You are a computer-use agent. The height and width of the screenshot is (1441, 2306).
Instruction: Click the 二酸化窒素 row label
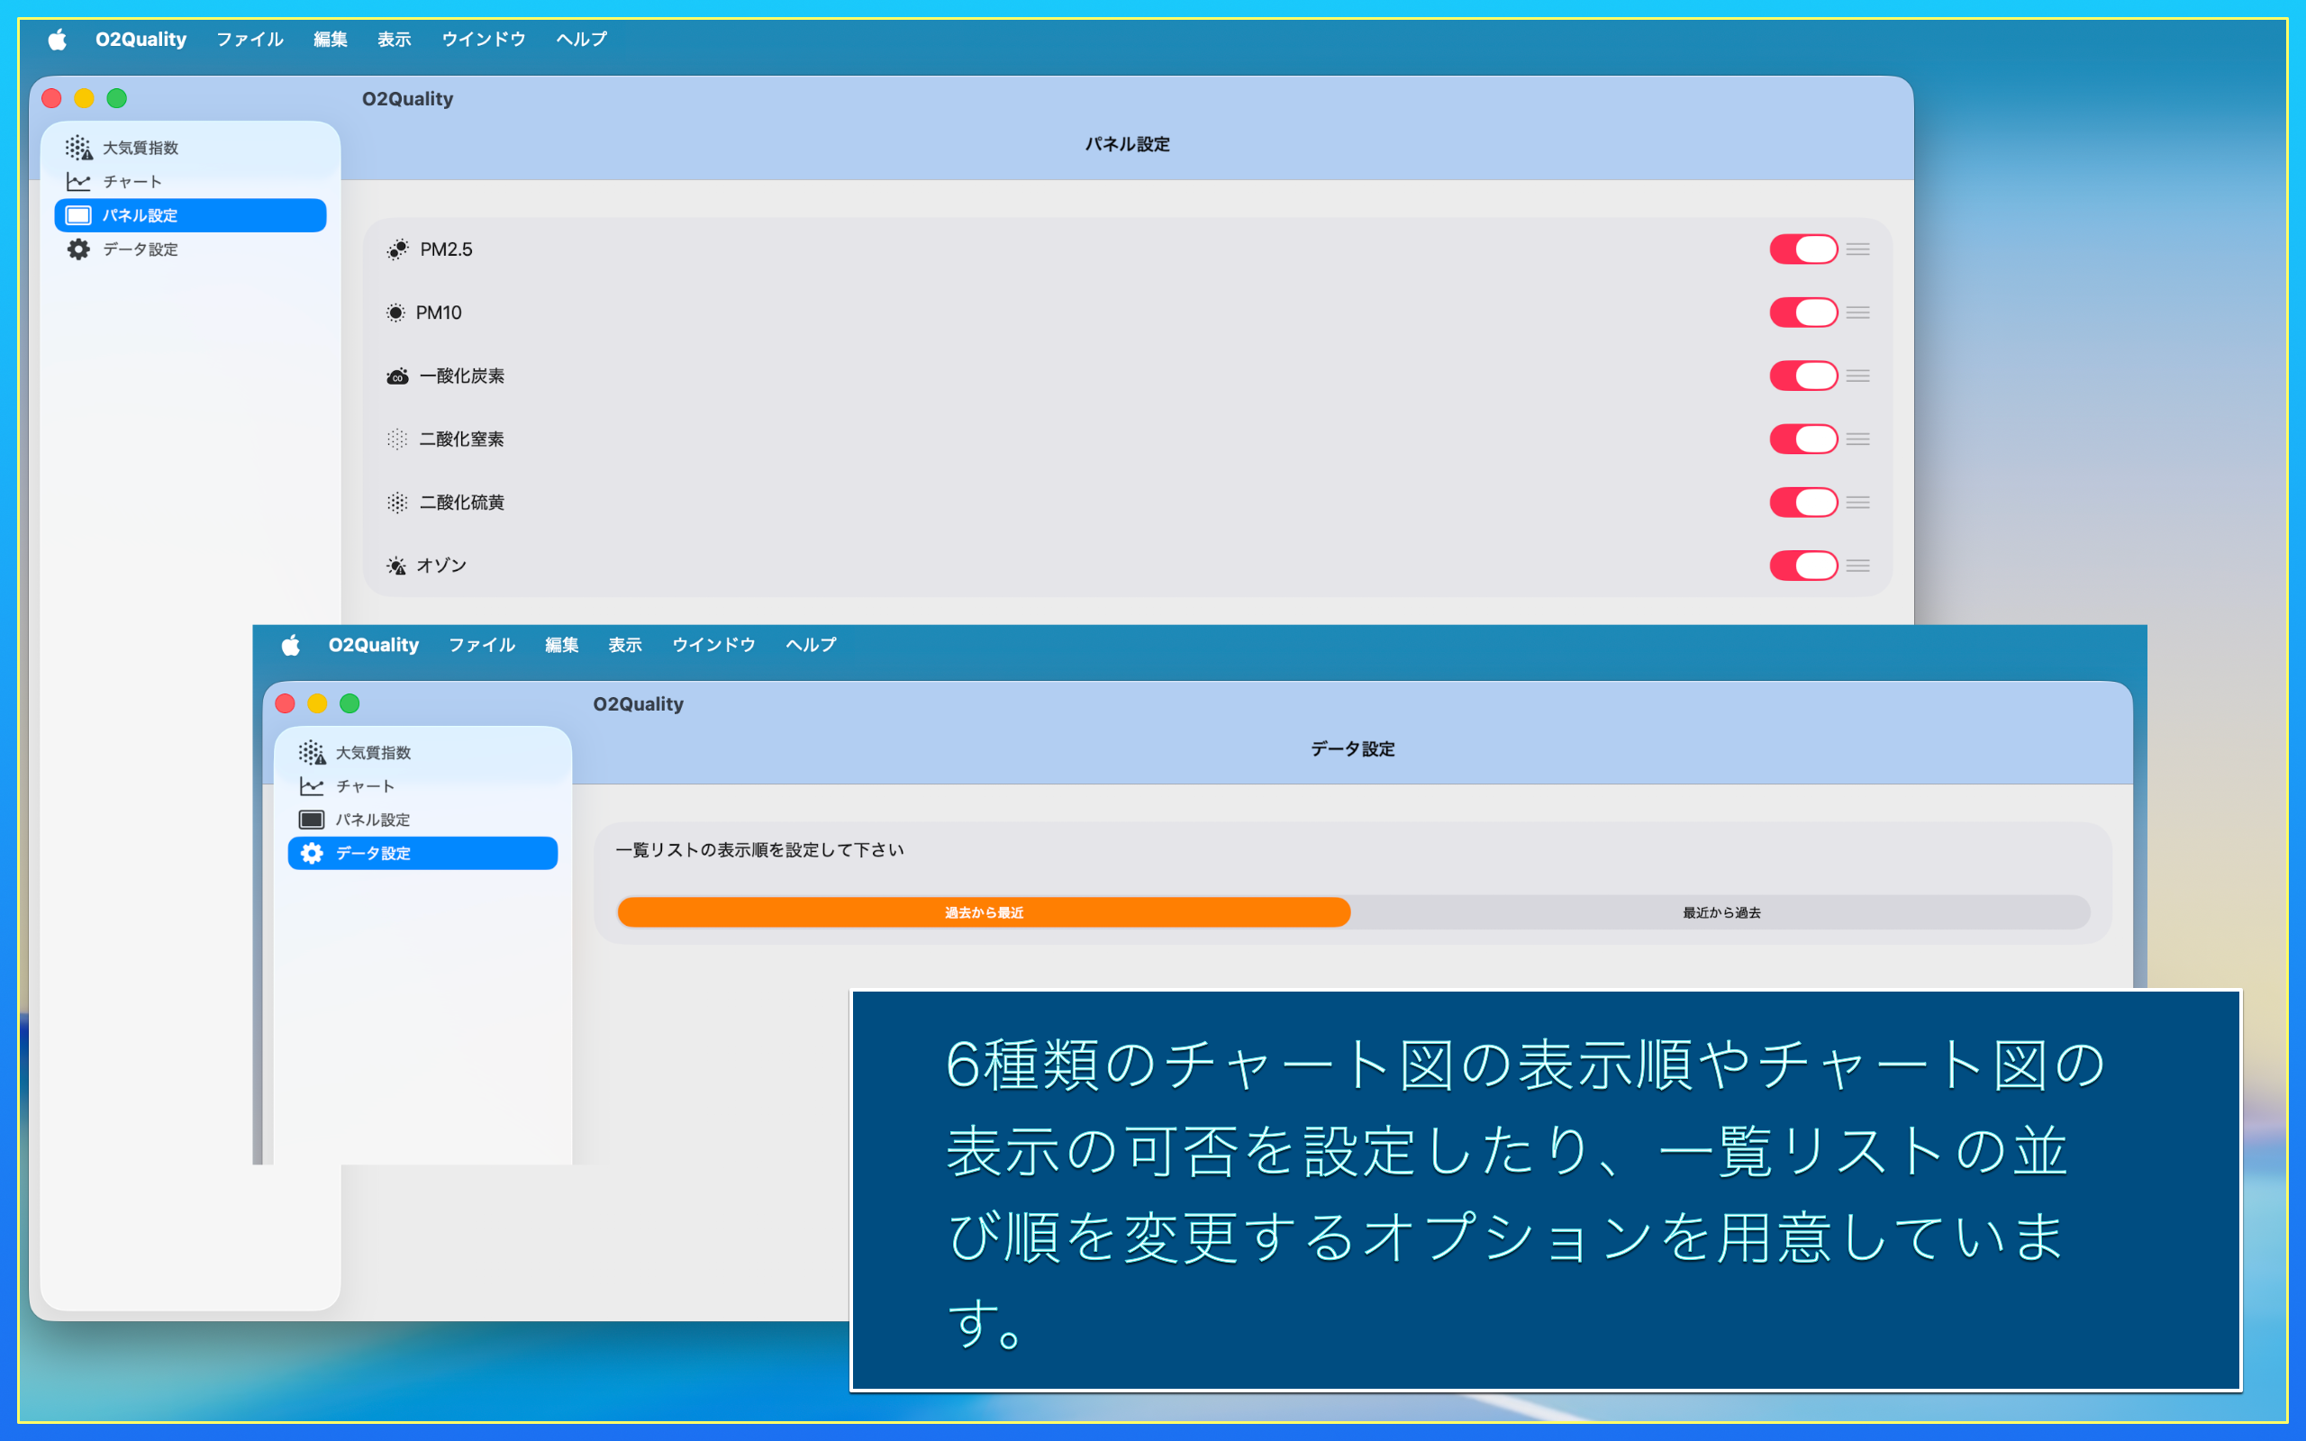point(462,440)
